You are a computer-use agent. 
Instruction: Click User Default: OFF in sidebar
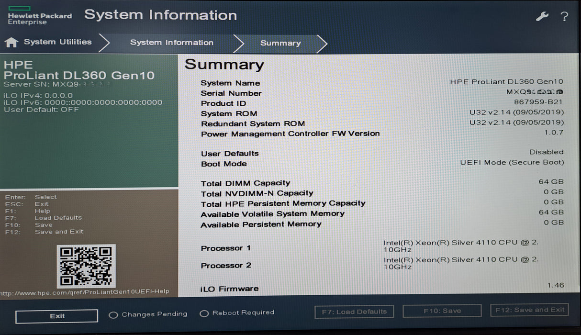(x=41, y=110)
